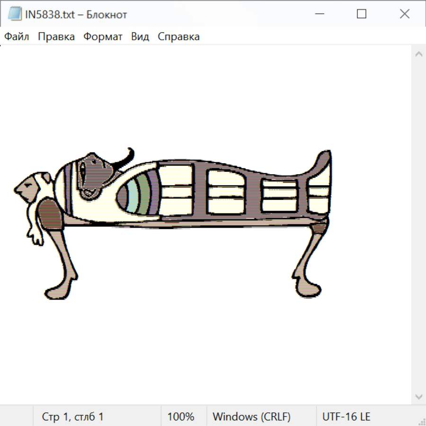Click the Стр 1, стлб 1 indicator
426x426 pixels.
pos(73,417)
